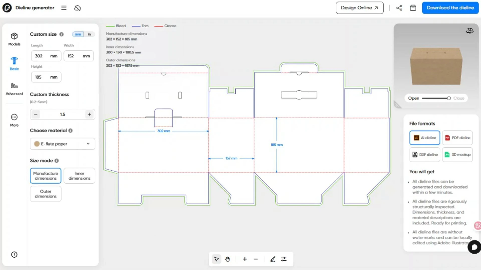Click the 302 mm dimension label
The image size is (481, 270).
coord(164,131)
